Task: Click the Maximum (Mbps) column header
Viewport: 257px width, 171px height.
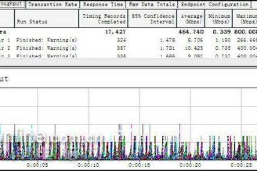Action: click(246, 18)
